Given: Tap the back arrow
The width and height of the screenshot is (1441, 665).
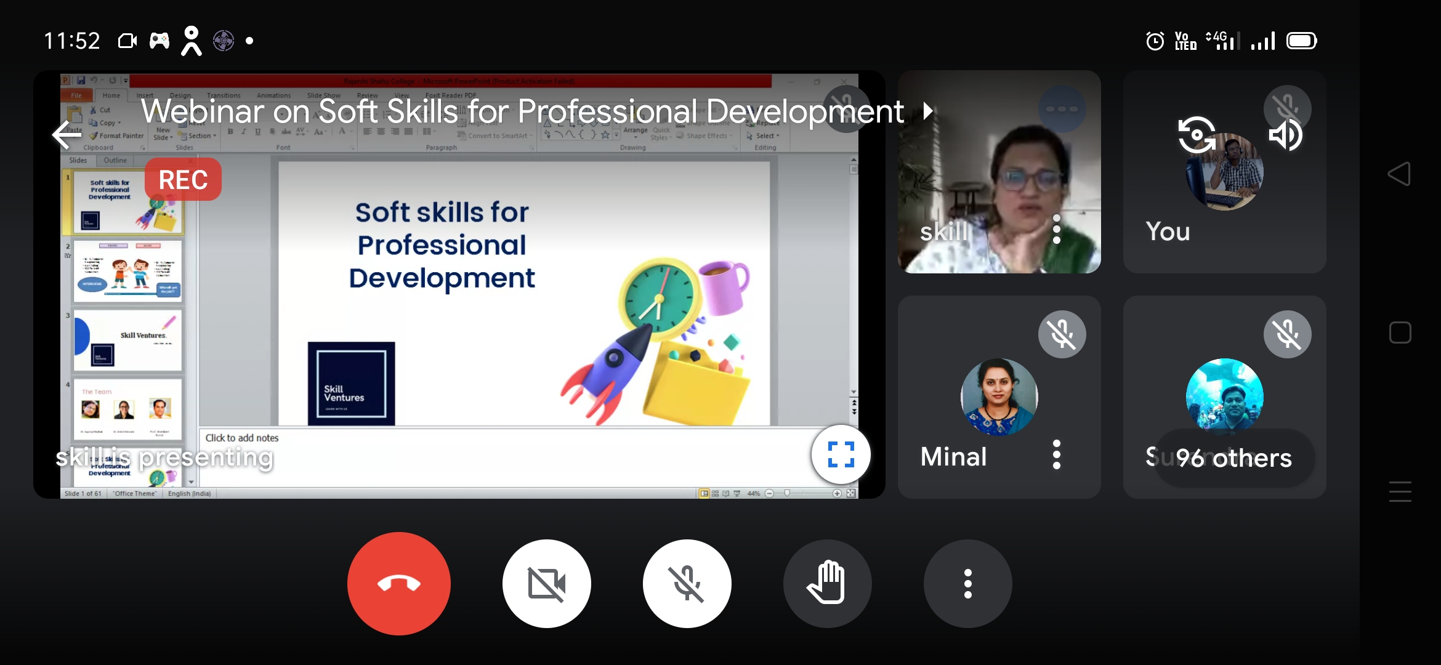Looking at the screenshot, I should (67, 134).
